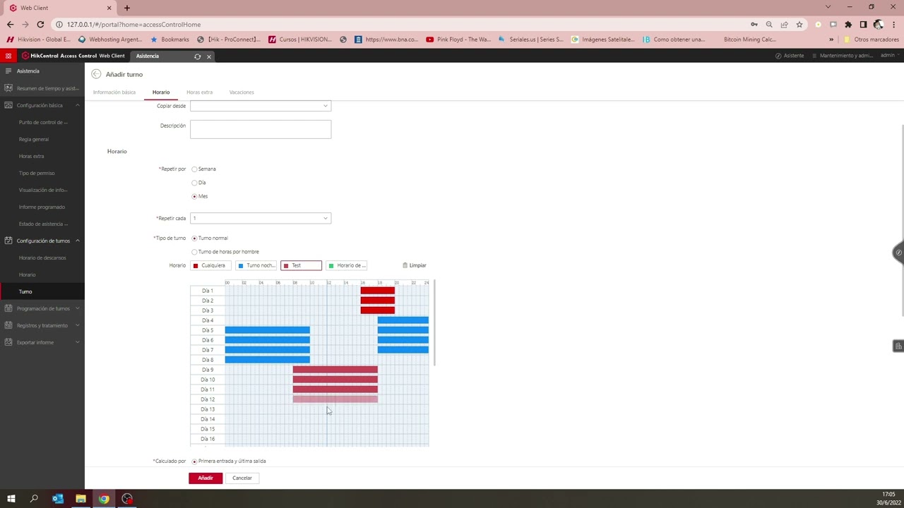Open Mantenimiento y administración in top bar
This screenshot has width=904, height=508.
click(x=841, y=56)
